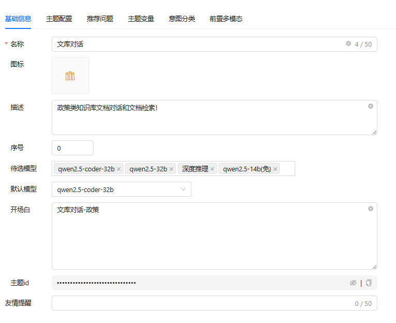Remove the qwen2.5-14b(免) model tag
Viewport: 396px width, 323px height.
click(276, 169)
